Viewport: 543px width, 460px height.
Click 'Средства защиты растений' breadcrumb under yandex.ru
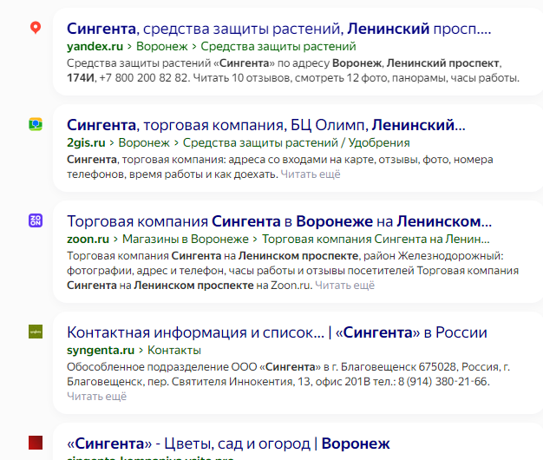coord(278,46)
